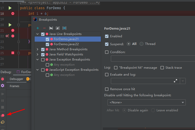The height and width of the screenshot is (130, 195).
Task: Remove selected breakpoint with minus icon
Action: (x=44, y=28)
